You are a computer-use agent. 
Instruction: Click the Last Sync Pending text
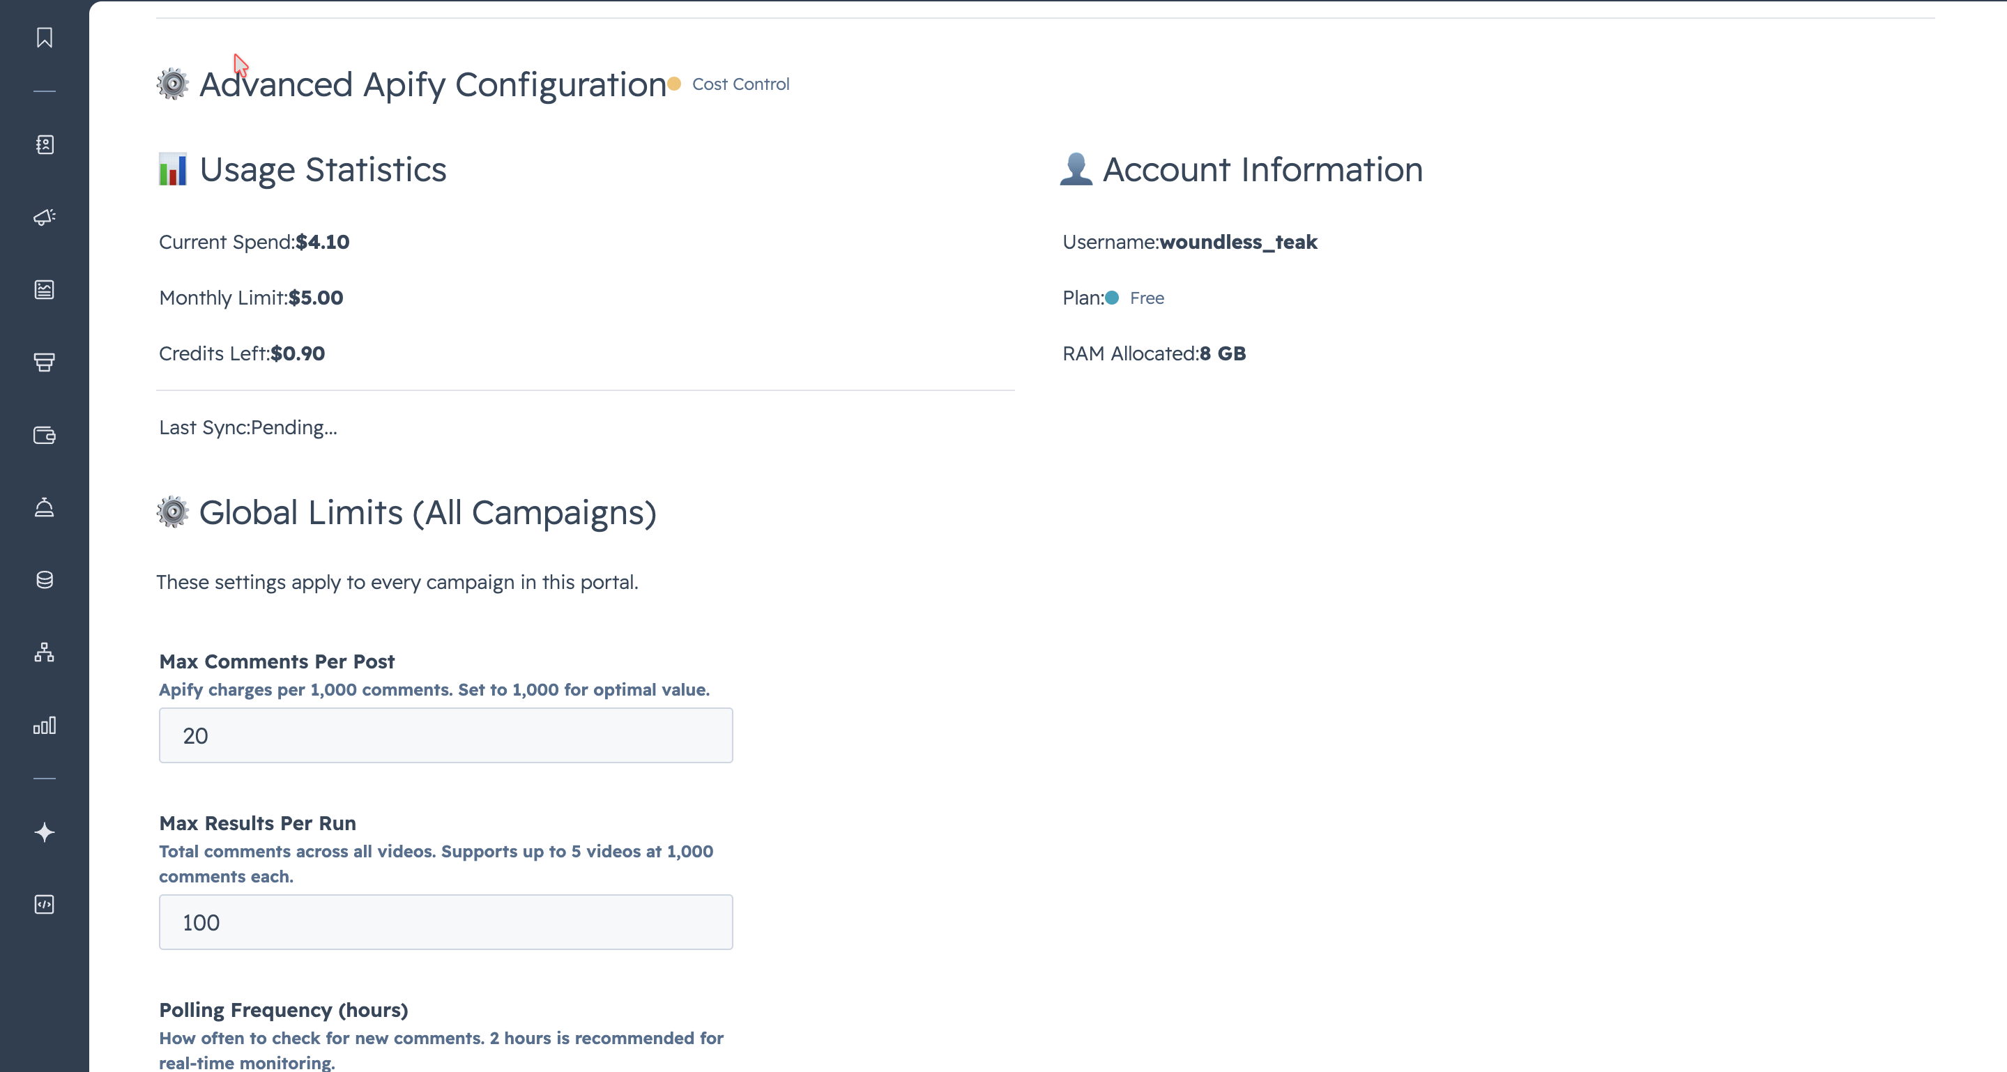click(247, 427)
